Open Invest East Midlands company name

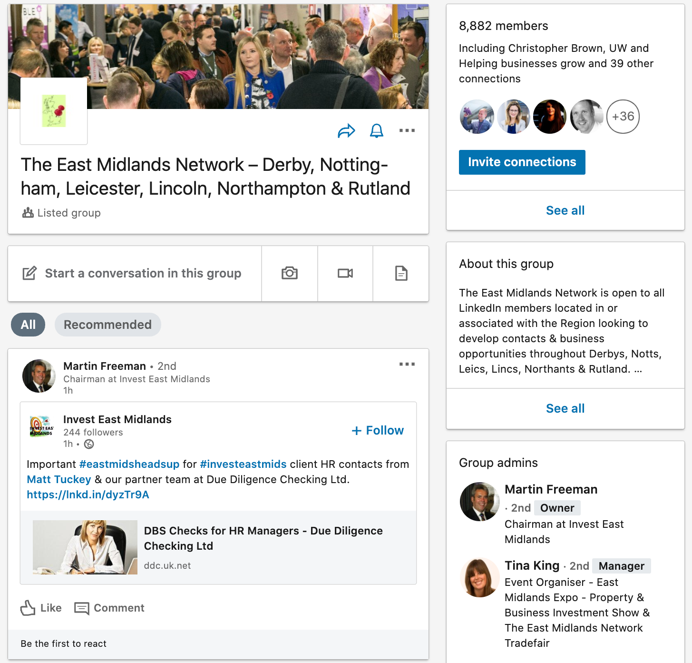pyautogui.click(x=117, y=419)
